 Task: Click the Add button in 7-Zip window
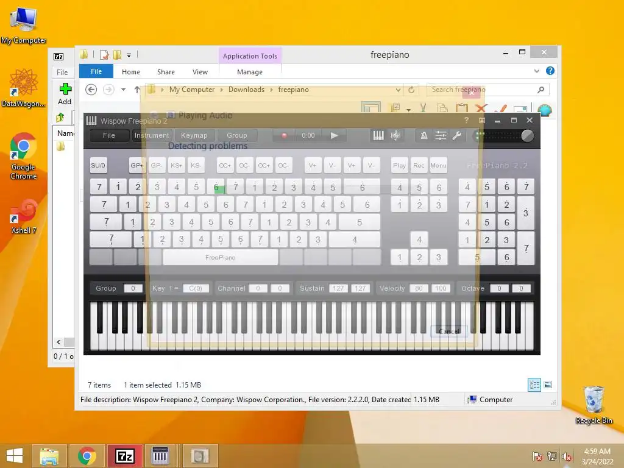pyautogui.click(x=65, y=94)
